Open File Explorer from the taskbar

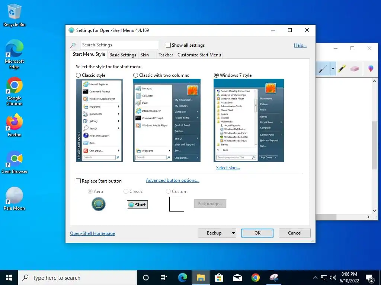201,278
